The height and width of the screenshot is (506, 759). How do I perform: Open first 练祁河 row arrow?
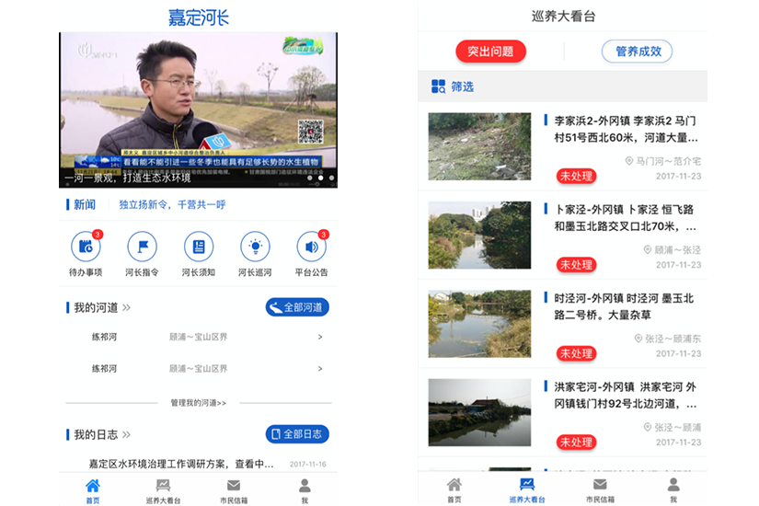319,338
